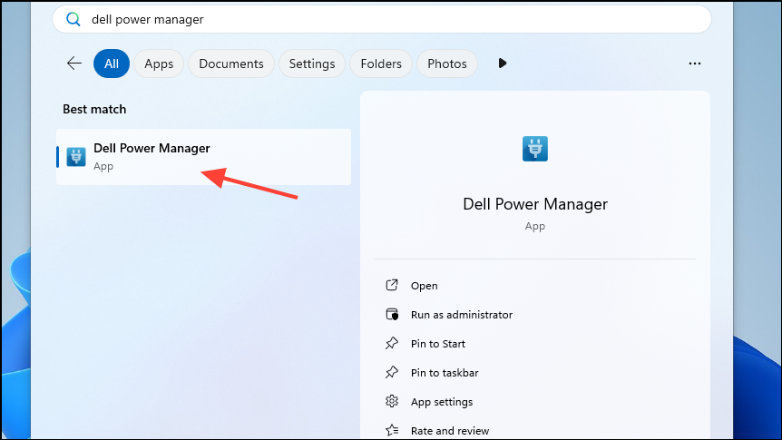Image resolution: width=782 pixels, height=440 pixels.
Task: Click the Run as administrator shield icon
Action: 392,314
